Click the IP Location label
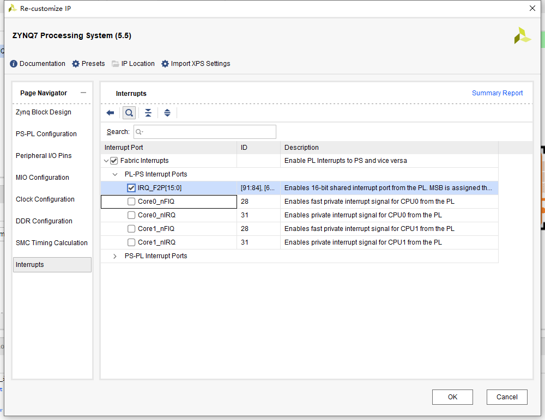Image resolution: width=545 pixels, height=420 pixels. pyautogui.click(x=138, y=64)
